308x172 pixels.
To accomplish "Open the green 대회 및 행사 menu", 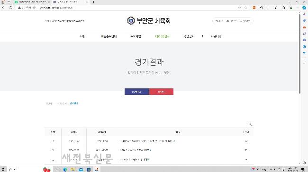I will pos(162,36).
